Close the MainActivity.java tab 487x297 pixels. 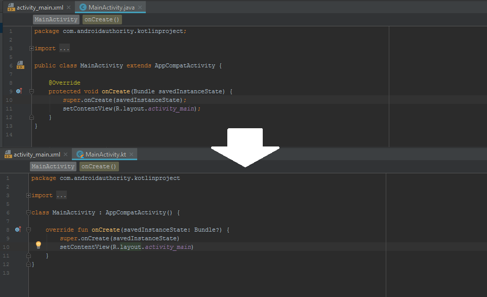140,7
